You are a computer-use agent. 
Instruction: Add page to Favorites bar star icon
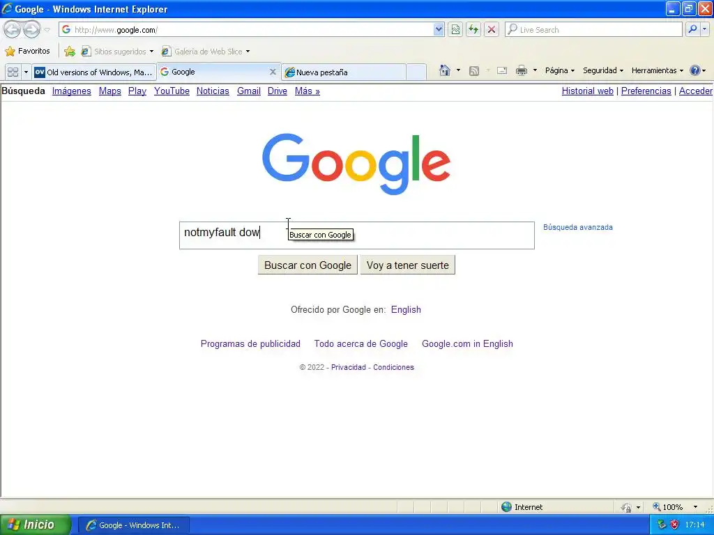(70, 51)
